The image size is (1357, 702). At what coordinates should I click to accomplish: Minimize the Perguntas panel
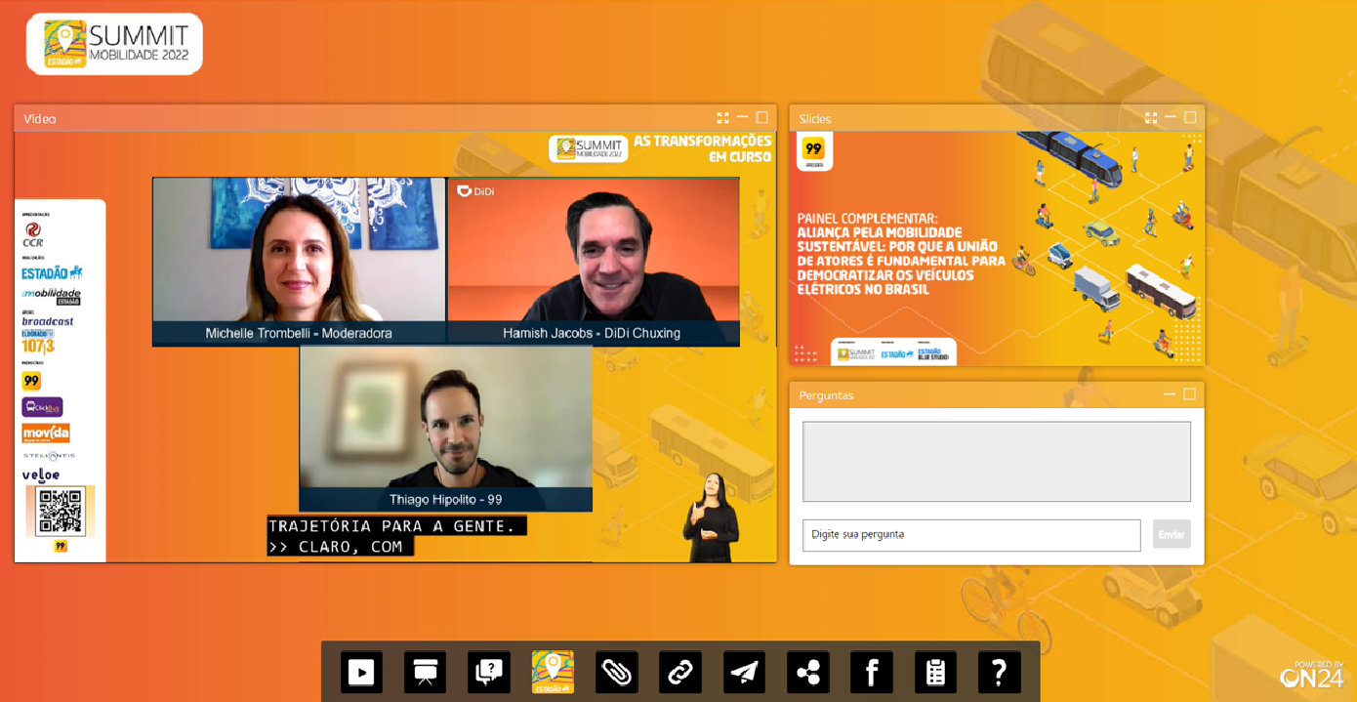pyautogui.click(x=1170, y=394)
